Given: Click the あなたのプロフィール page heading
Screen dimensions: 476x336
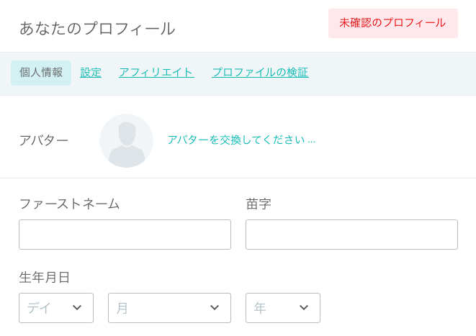Looking at the screenshot, I should (x=97, y=29).
